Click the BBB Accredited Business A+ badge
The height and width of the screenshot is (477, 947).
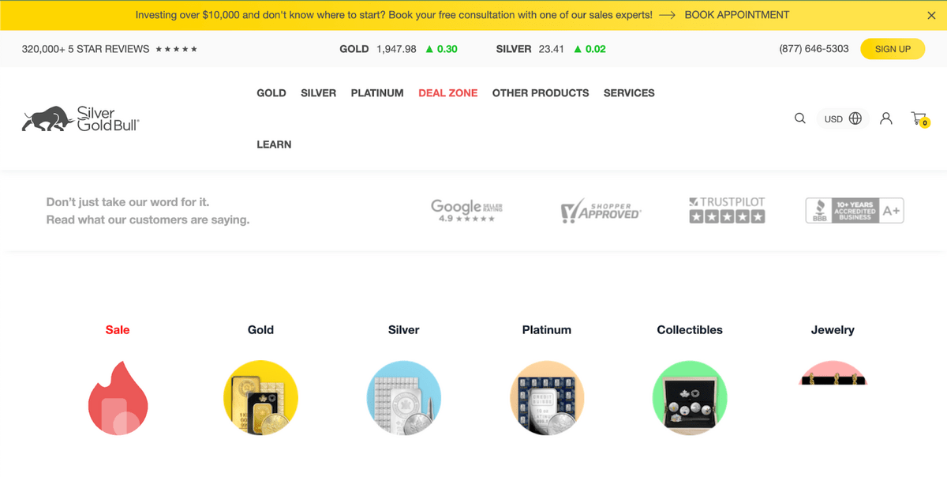(x=855, y=210)
